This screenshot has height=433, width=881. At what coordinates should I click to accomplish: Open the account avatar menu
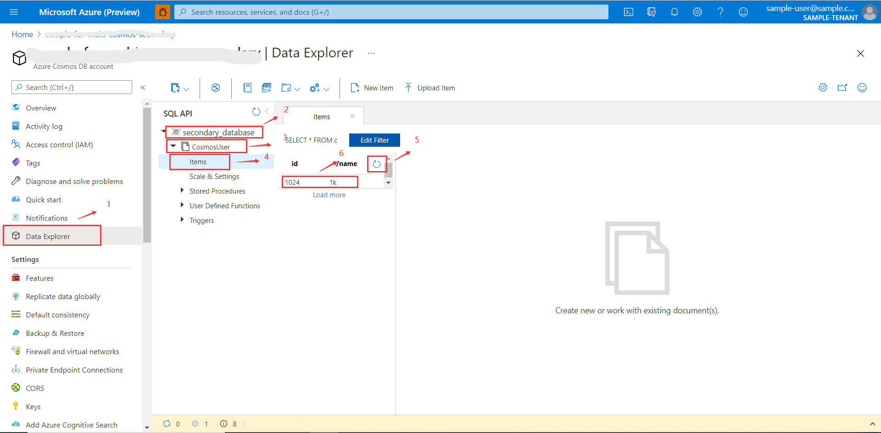coord(870,12)
